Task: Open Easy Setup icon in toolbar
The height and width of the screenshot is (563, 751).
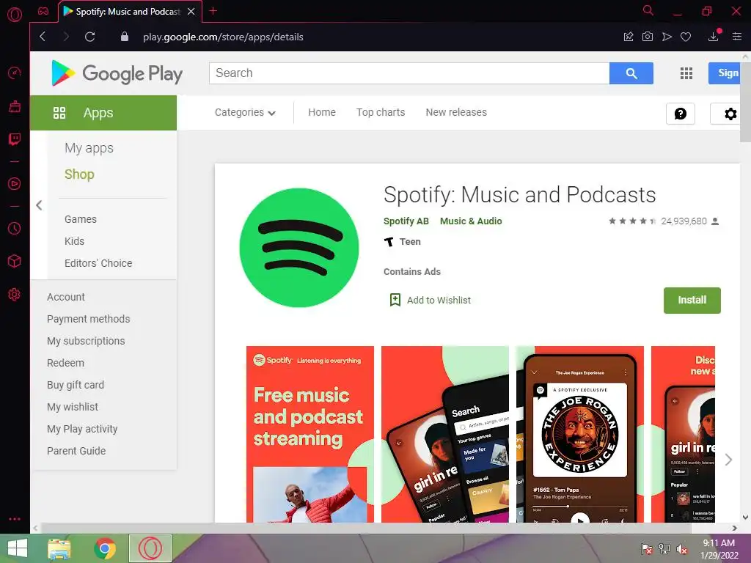Action: [737, 37]
